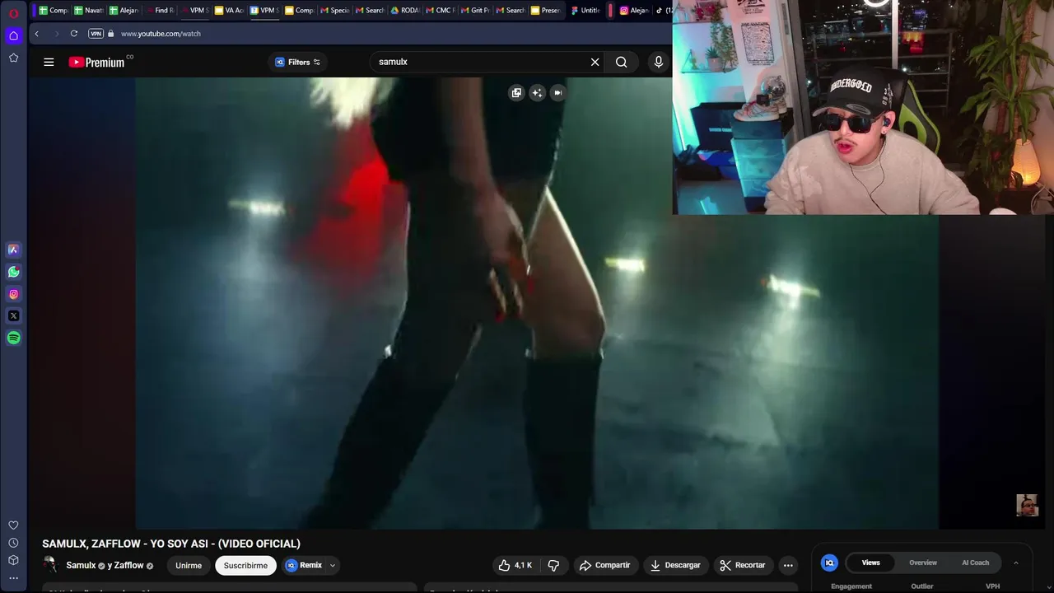Run search with the magnifier icon

(622, 62)
